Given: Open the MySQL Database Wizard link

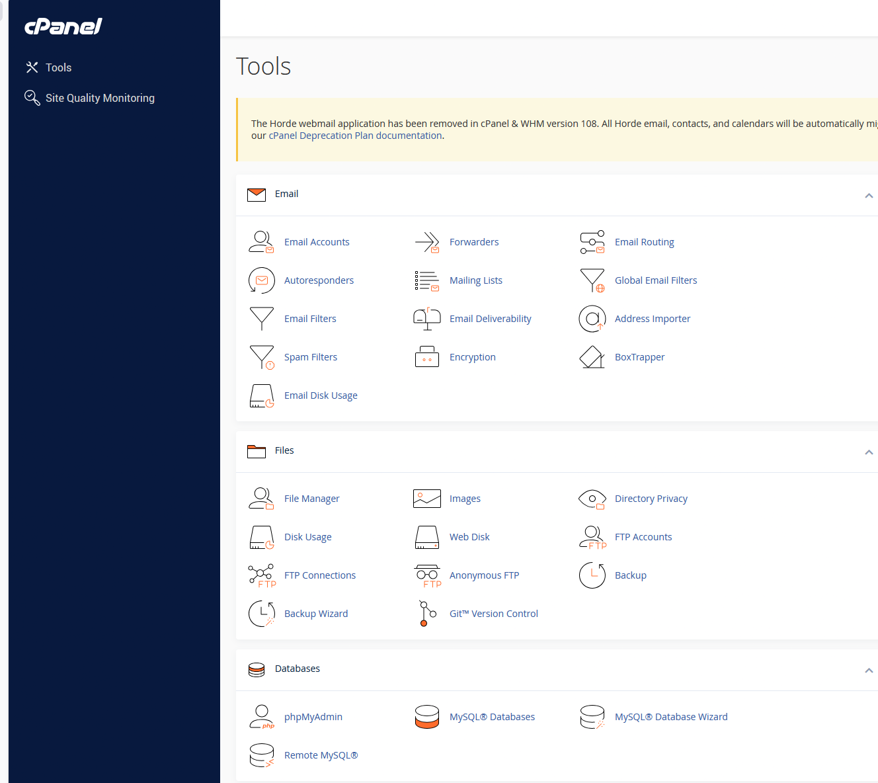Looking at the screenshot, I should point(671,717).
